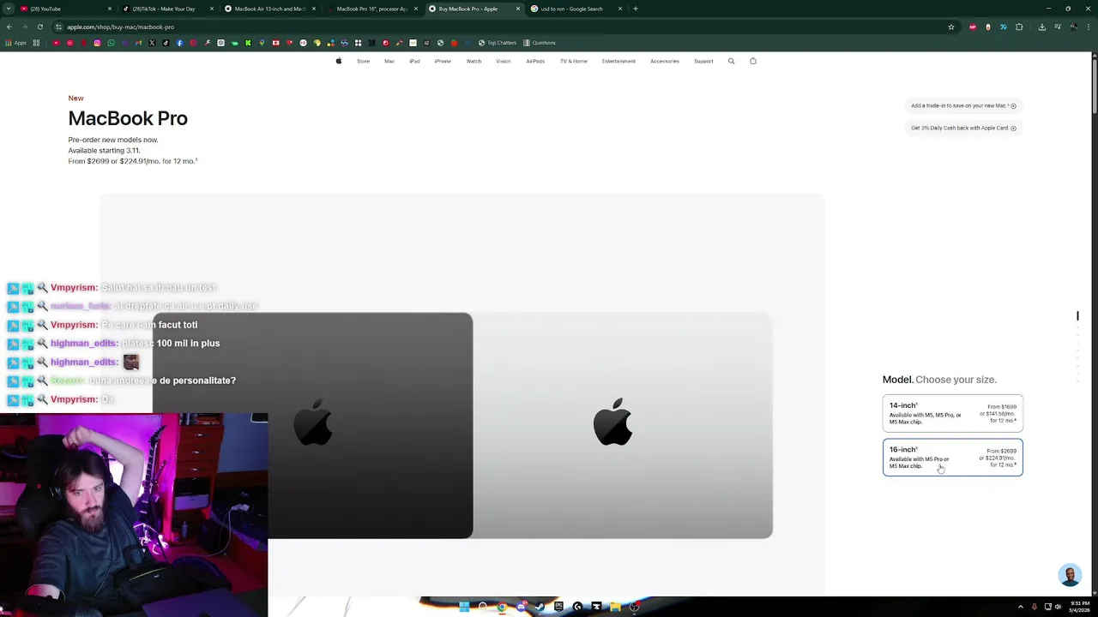This screenshot has height=617, width=1098.
Task: Switch to the MacBook Air 13-inch tab
Action: pos(268,9)
